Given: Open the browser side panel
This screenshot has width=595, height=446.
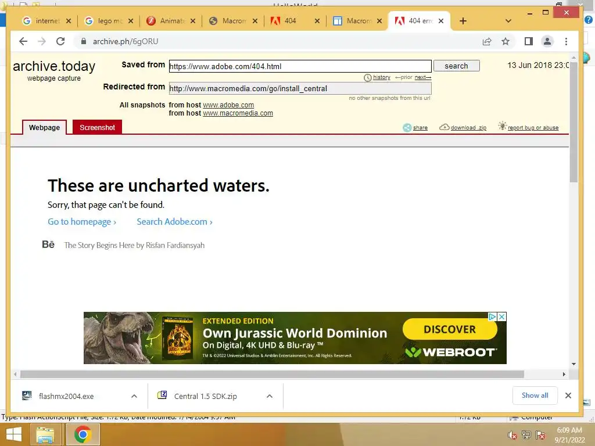Looking at the screenshot, I should coord(529,41).
